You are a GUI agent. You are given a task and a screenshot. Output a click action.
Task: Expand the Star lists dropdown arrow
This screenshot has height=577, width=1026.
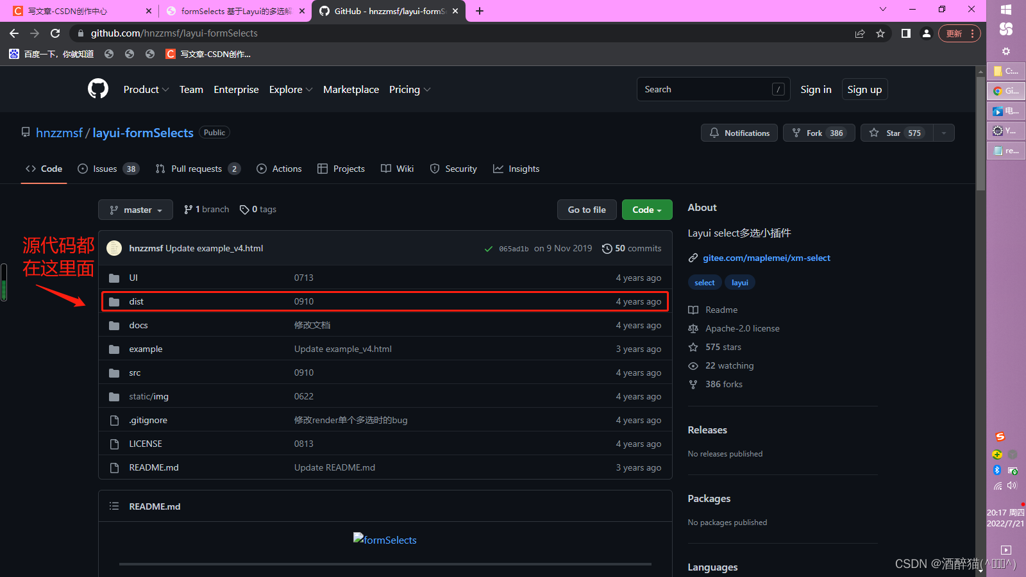943,133
